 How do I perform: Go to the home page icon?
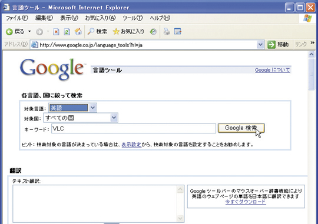(x=78, y=32)
